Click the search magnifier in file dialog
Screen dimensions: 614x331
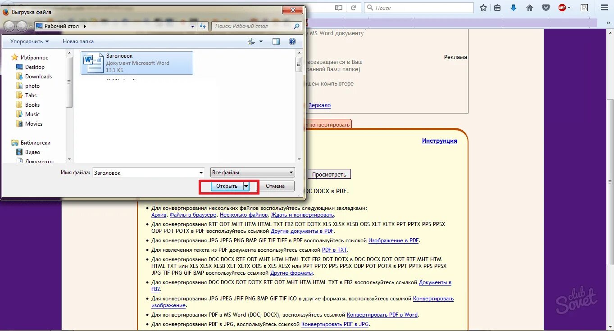click(296, 26)
